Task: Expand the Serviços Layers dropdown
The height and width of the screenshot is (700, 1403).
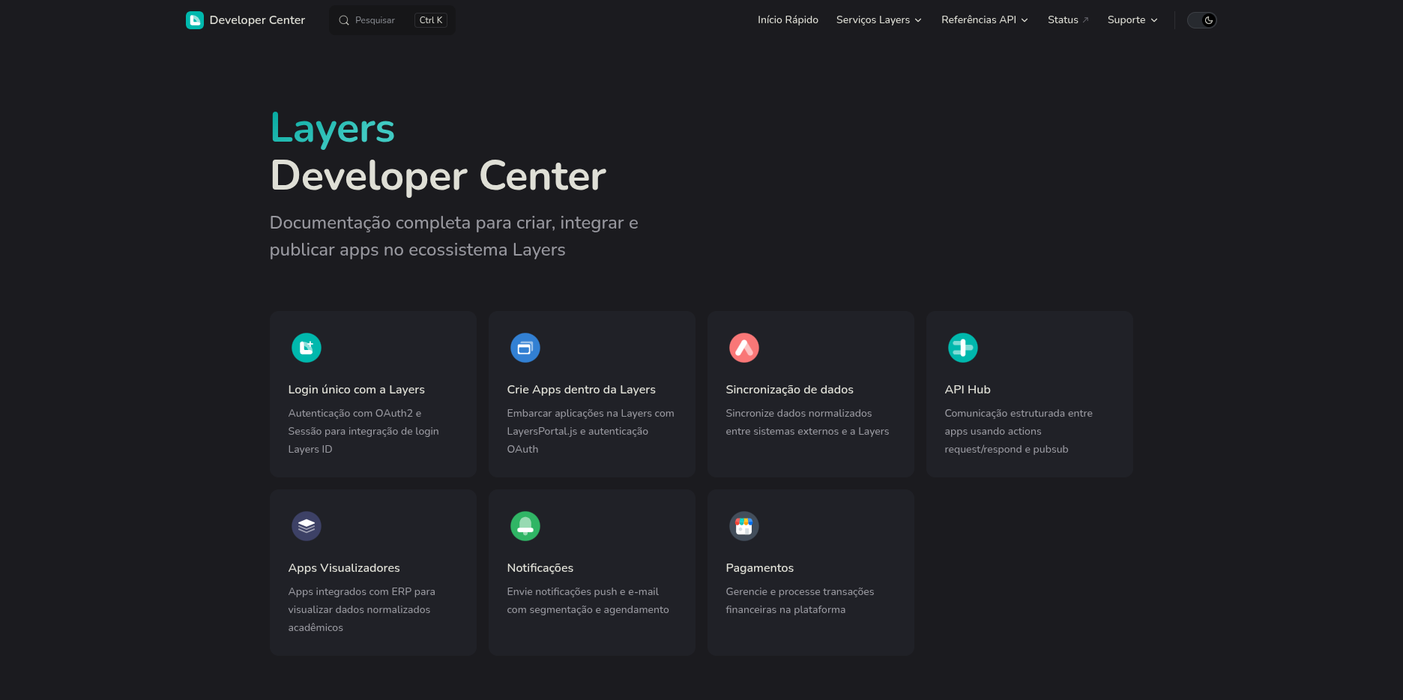Action: (x=878, y=20)
